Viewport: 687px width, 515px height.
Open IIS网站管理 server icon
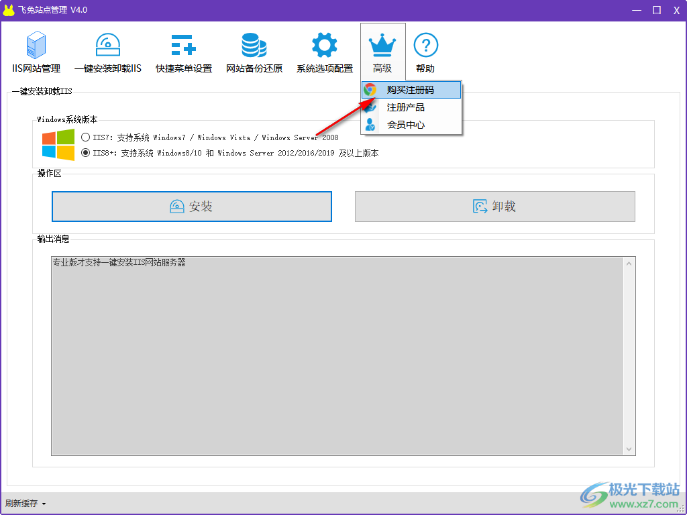[x=36, y=46]
